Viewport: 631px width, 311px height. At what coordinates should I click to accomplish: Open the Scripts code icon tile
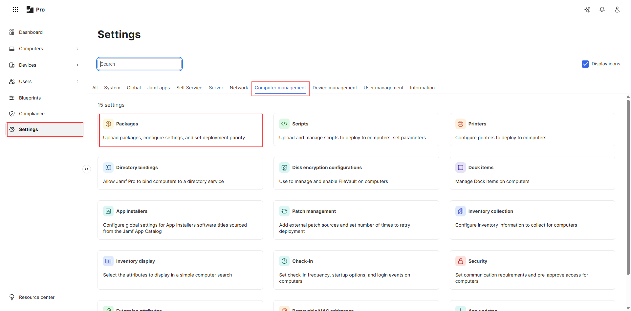pyautogui.click(x=284, y=124)
